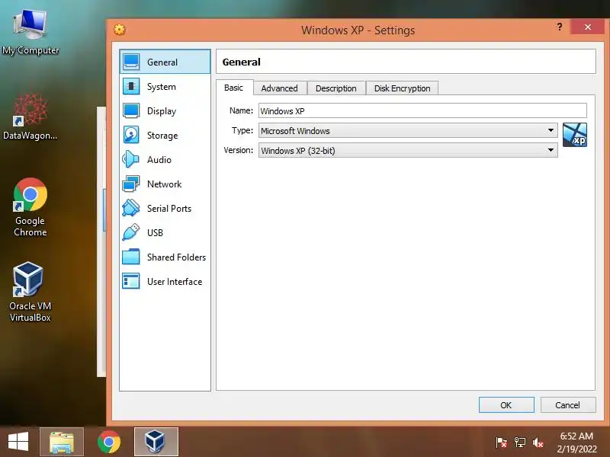Click the help question mark in title bar
Screen dimensions: 610x457
pyautogui.click(x=559, y=27)
